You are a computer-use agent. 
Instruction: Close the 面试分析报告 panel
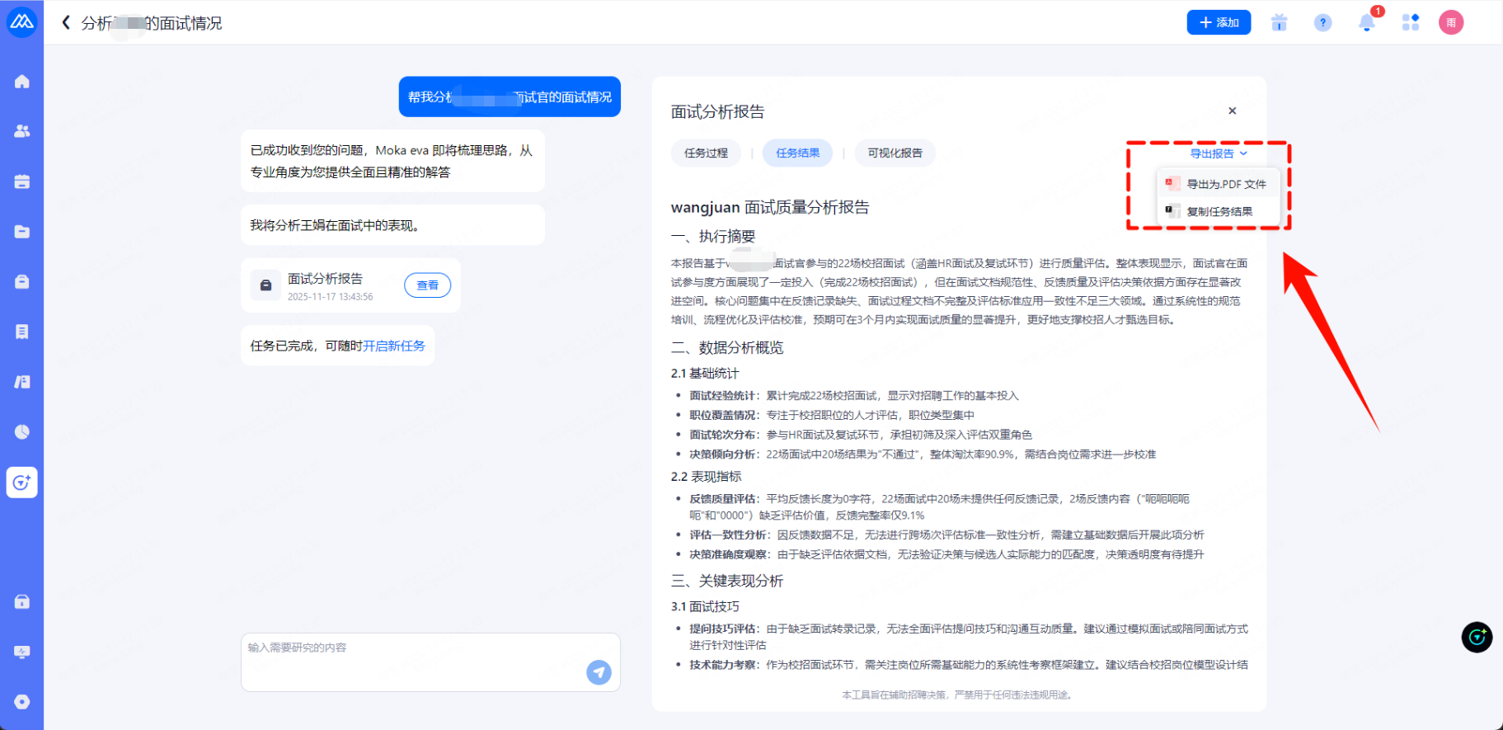tap(1232, 111)
